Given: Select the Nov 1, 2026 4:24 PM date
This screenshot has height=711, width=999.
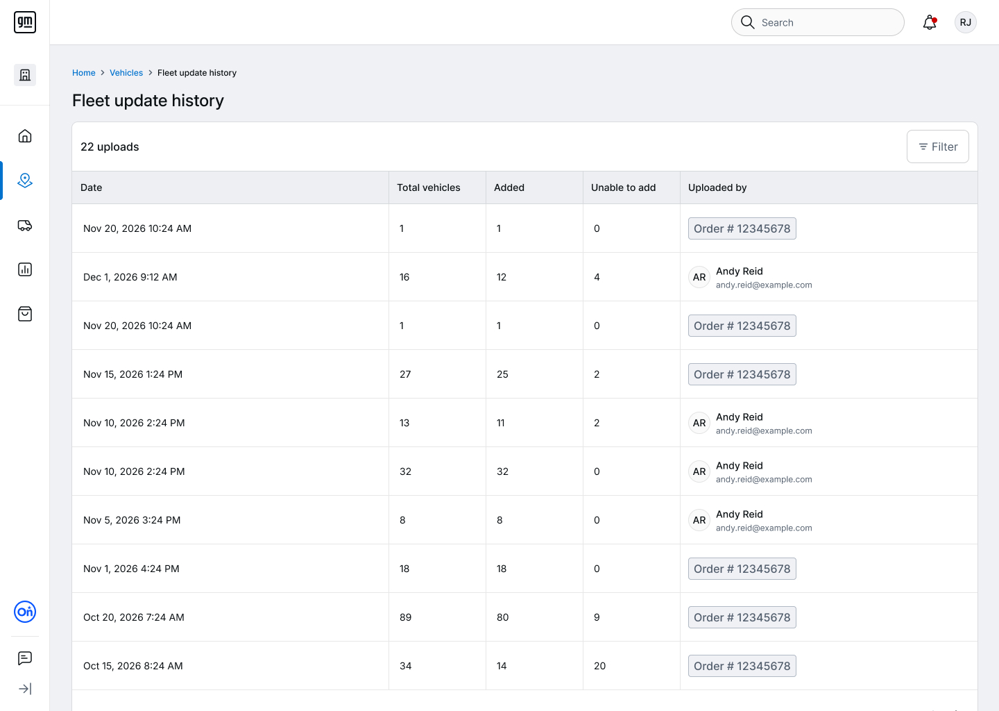Looking at the screenshot, I should (x=131, y=569).
